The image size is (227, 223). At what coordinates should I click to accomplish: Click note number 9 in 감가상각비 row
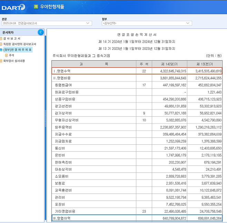point(144,113)
